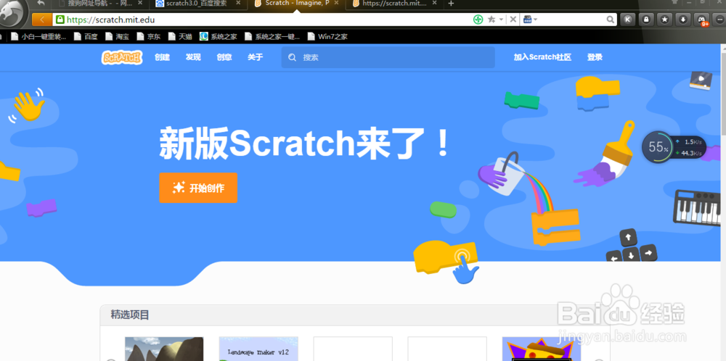Open the star favorites toolbar button
Viewport: 726px width, 361px height.
(664, 20)
